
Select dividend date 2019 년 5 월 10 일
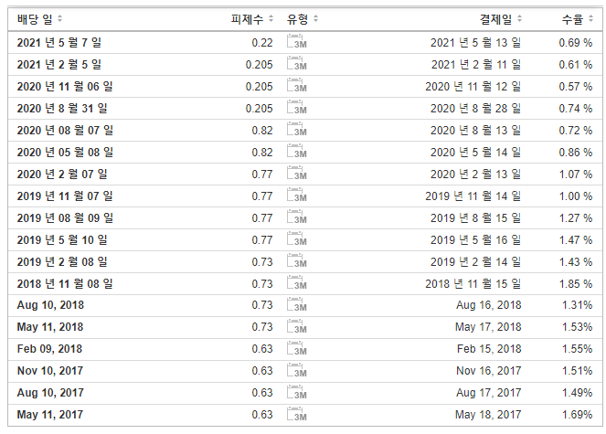(x=62, y=241)
